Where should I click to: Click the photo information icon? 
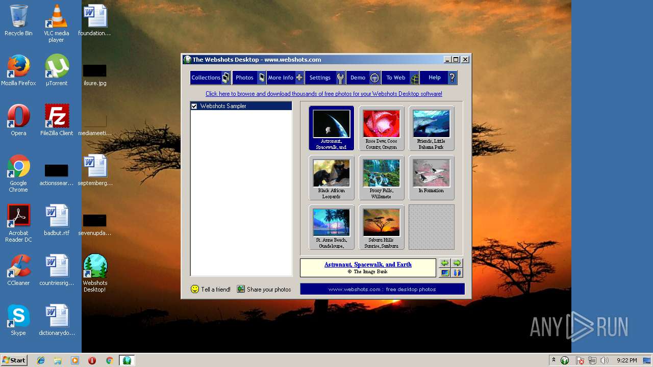coord(457,273)
